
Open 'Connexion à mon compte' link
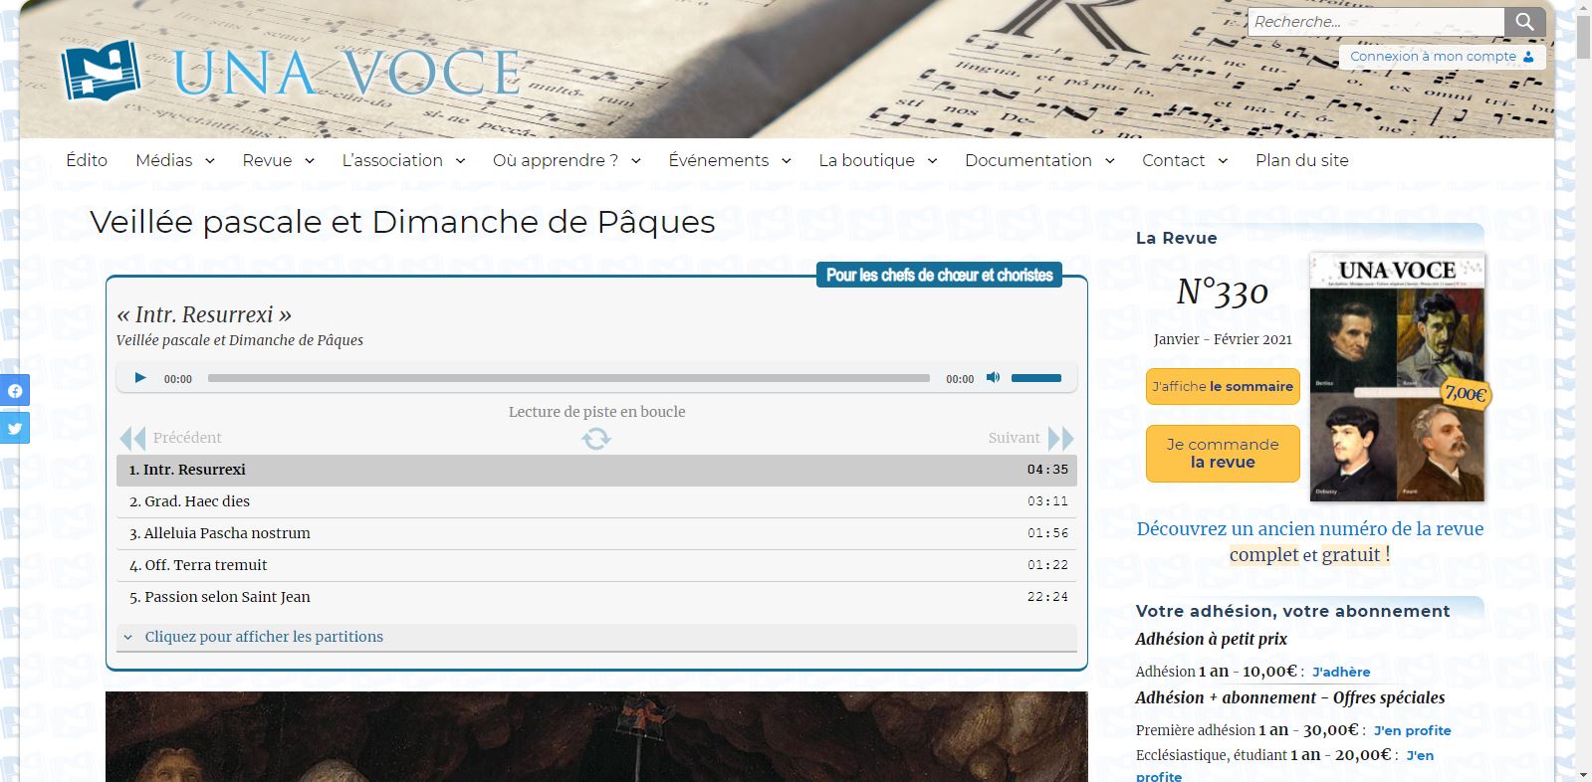coord(1441,57)
